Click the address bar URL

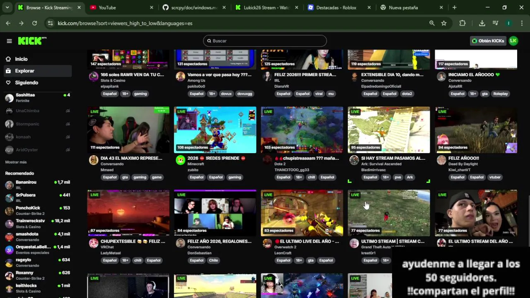[x=125, y=23]
